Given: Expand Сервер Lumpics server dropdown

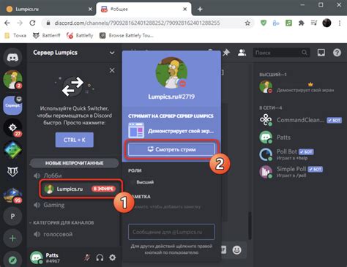Looking at the screenshot, I should (x=112, y=53).
